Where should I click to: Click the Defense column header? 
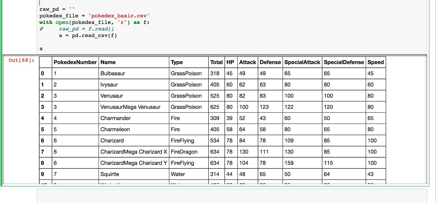270,62
